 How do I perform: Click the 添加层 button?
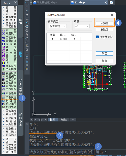coord(104,23)
